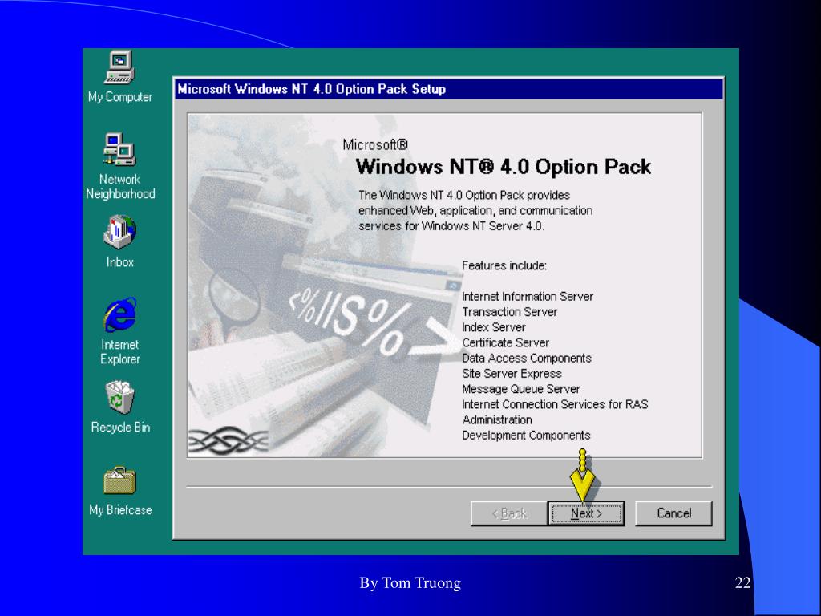Click the Next > button
The image size is (821, 616).
tap(586, 513)
